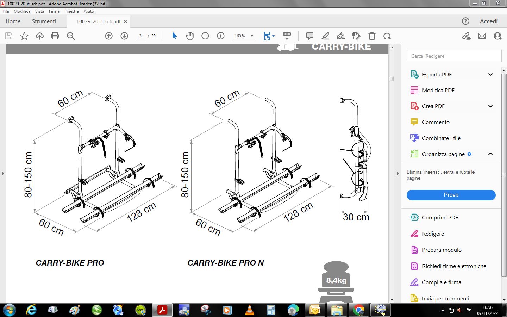This screenshot has width=507, height=317.
Task: Click the upload to cloud icon
Action: tap(40, 36)
